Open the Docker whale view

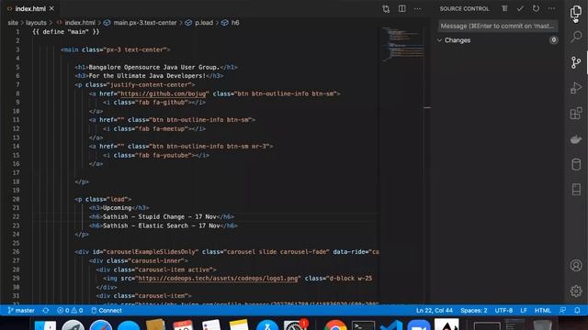(x=576, y=139)
